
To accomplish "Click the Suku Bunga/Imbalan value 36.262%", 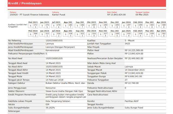I will tap(50, 108).
